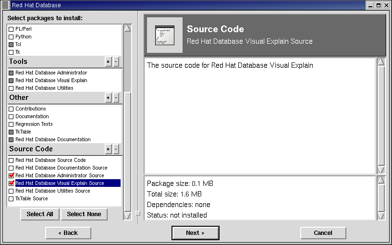Collapse Other group with minus button
392x245 pixels.
116,98
